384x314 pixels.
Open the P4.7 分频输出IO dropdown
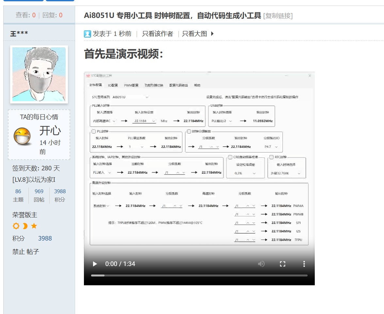tap(271, 147)
